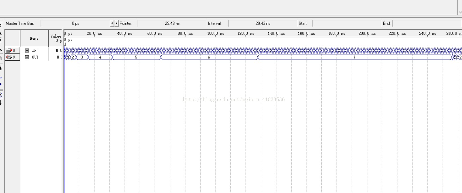Click the 40.0 ns mark on ruler
The image size is (462, 193).
[x=125, y=33]
